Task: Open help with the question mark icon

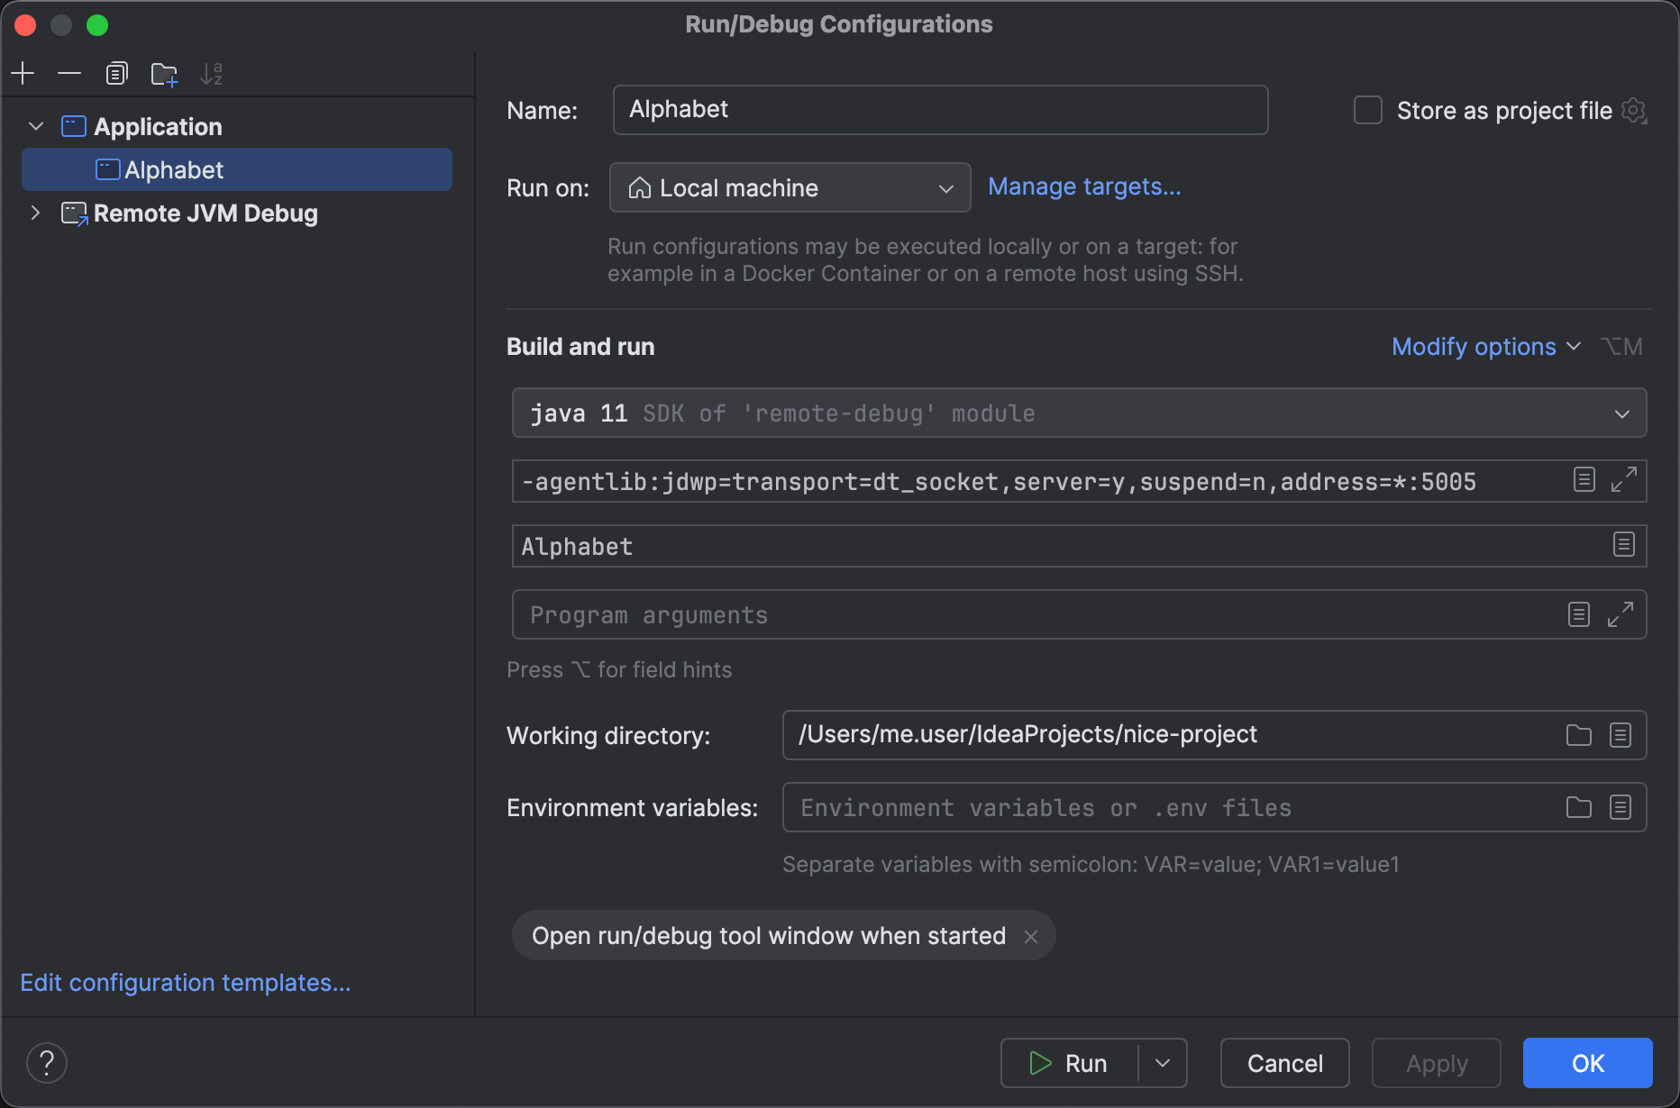Action: 47,1062
